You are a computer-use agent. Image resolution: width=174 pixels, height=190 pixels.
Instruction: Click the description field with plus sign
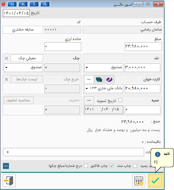[x=74, y=152]
